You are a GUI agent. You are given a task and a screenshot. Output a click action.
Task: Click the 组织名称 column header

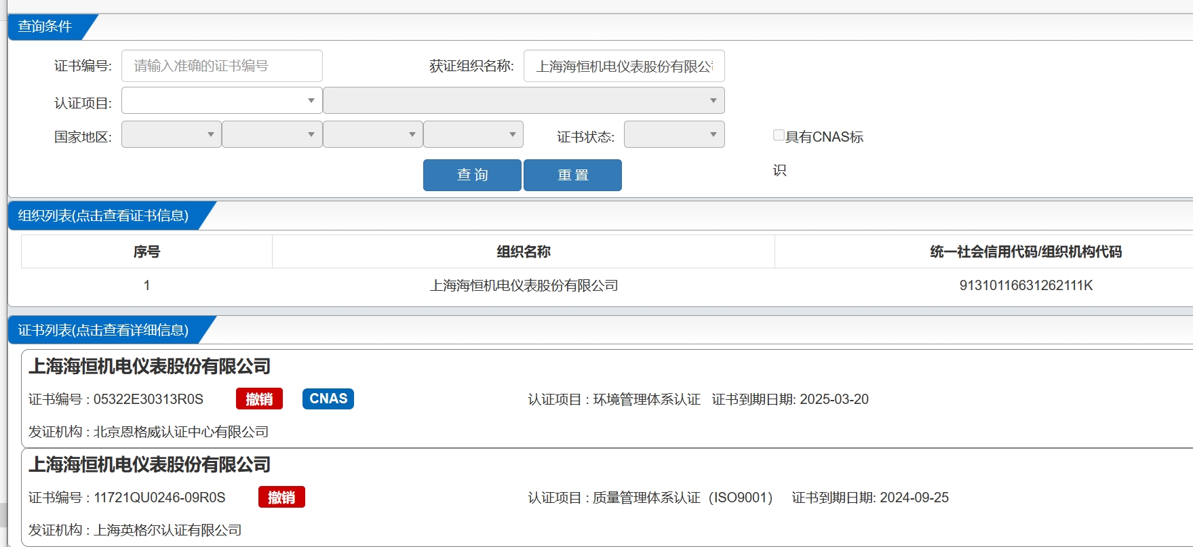click(x=524, y=251)
